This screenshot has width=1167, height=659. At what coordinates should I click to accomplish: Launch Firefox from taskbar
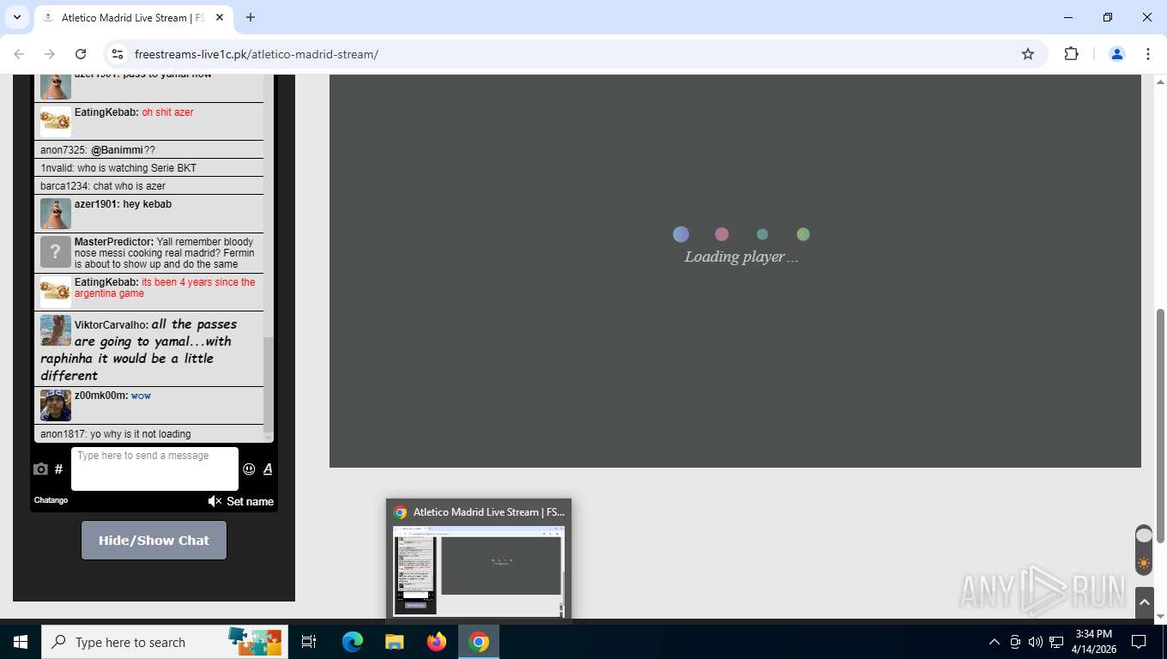point(437,642)
